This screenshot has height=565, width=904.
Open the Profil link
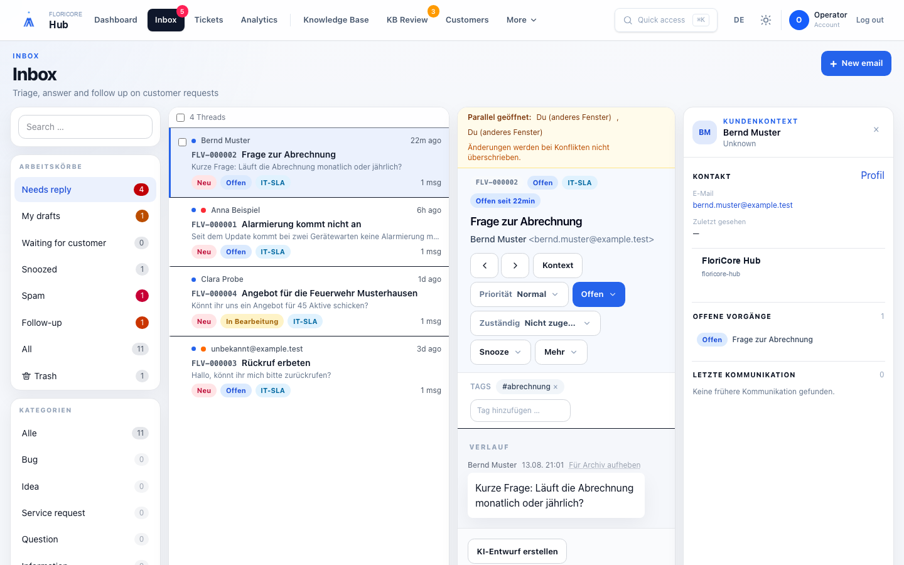pyautogui.click(x=872, y=176)
